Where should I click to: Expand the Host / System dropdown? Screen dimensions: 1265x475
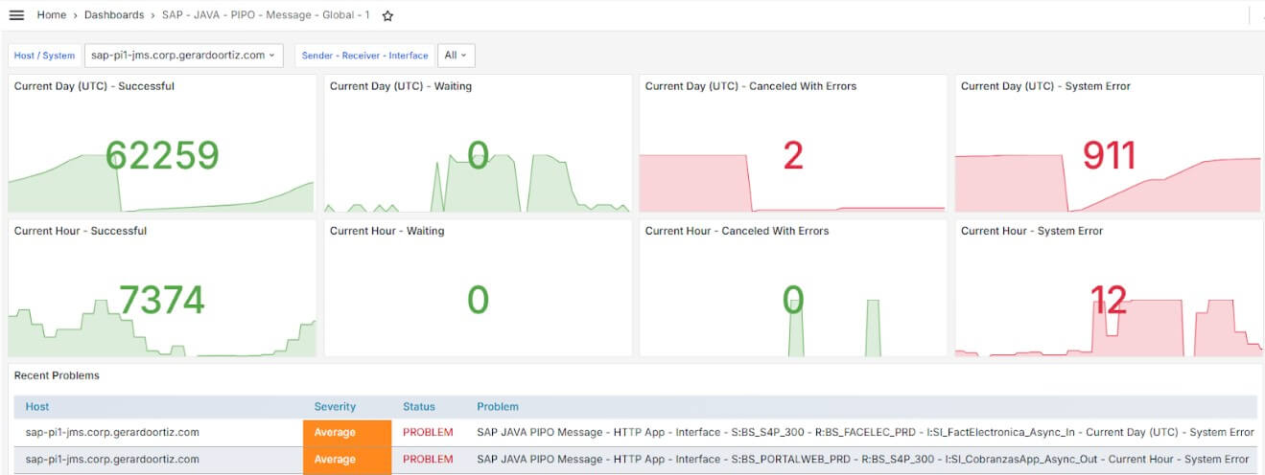click(183, 56)
